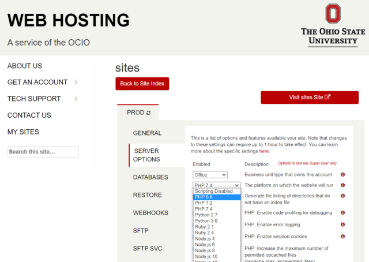
Task: Click external link icon on Visit sites button
Action: [x=327, y=97]
